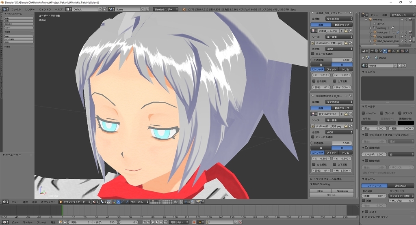Screen dimensions: 416x225
Task: Select the 近似(AAO) gather method
Action: (401, 186)
